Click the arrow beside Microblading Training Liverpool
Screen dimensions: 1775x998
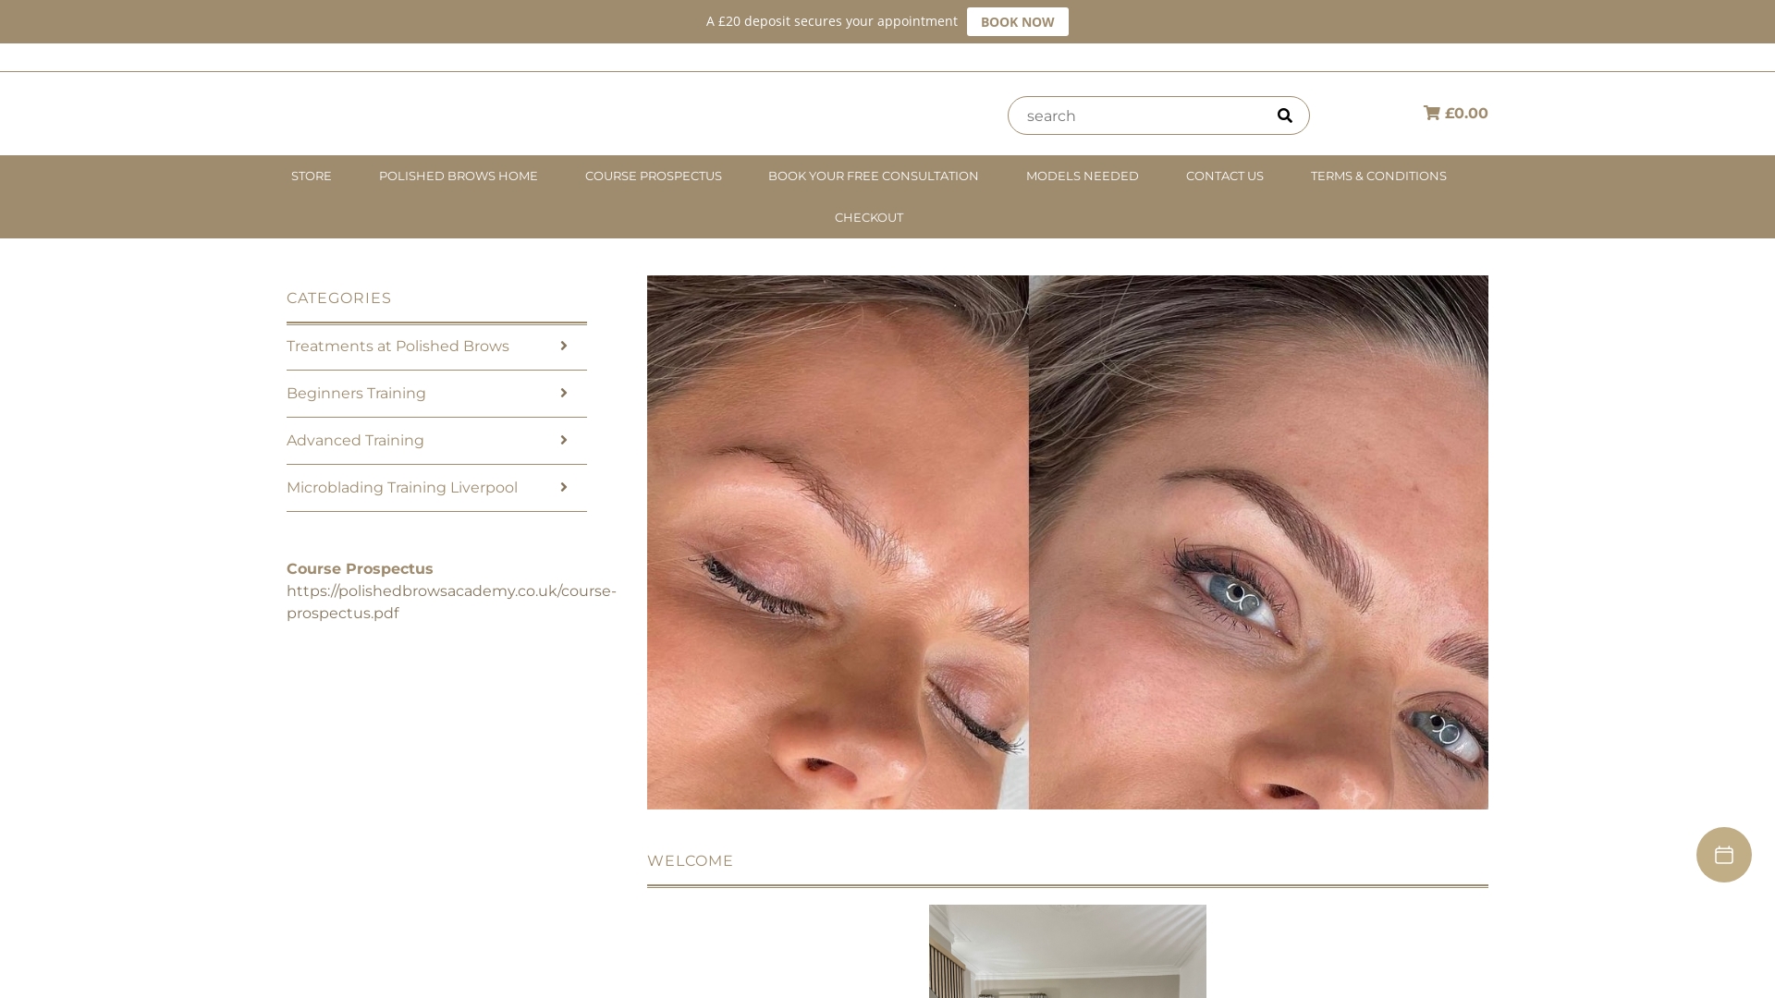coord(563,487)
